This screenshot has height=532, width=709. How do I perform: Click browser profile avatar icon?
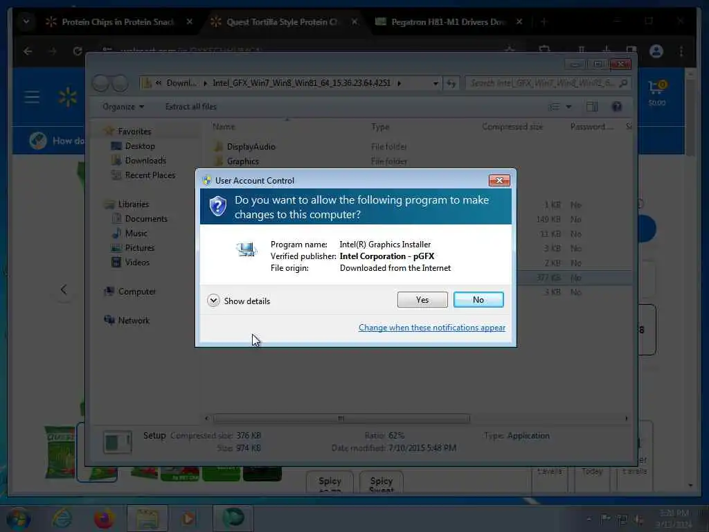(656, 51)
